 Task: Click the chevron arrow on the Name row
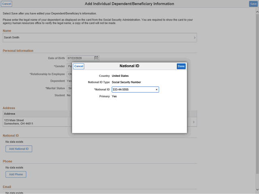pos(194,38)
